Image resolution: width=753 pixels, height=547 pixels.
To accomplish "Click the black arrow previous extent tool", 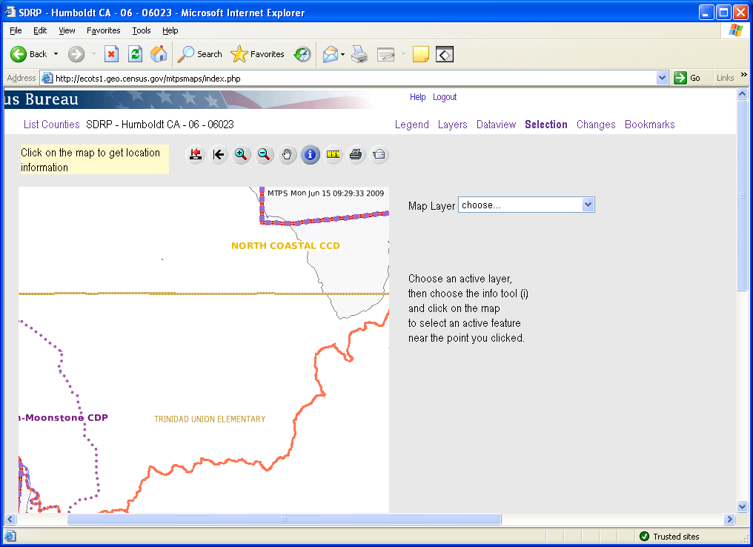I will (219, 155).
